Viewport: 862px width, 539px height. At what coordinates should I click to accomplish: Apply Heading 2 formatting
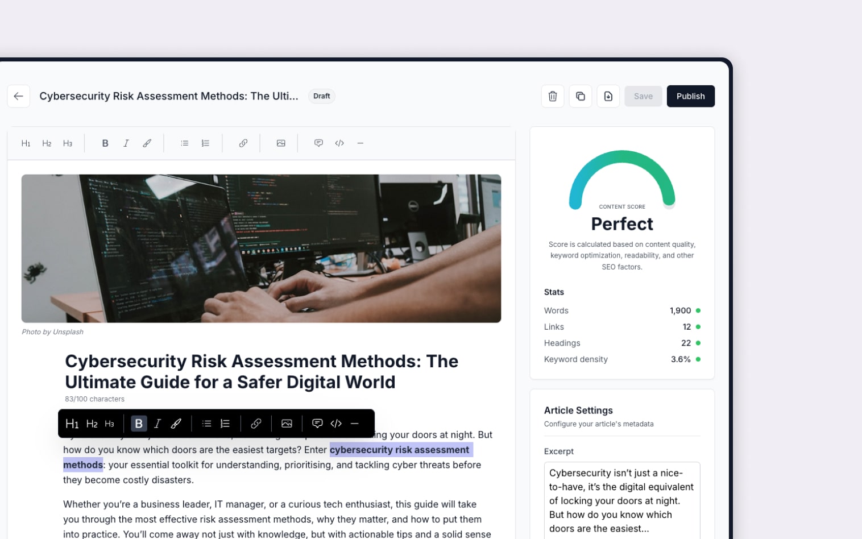pos(47,143)
